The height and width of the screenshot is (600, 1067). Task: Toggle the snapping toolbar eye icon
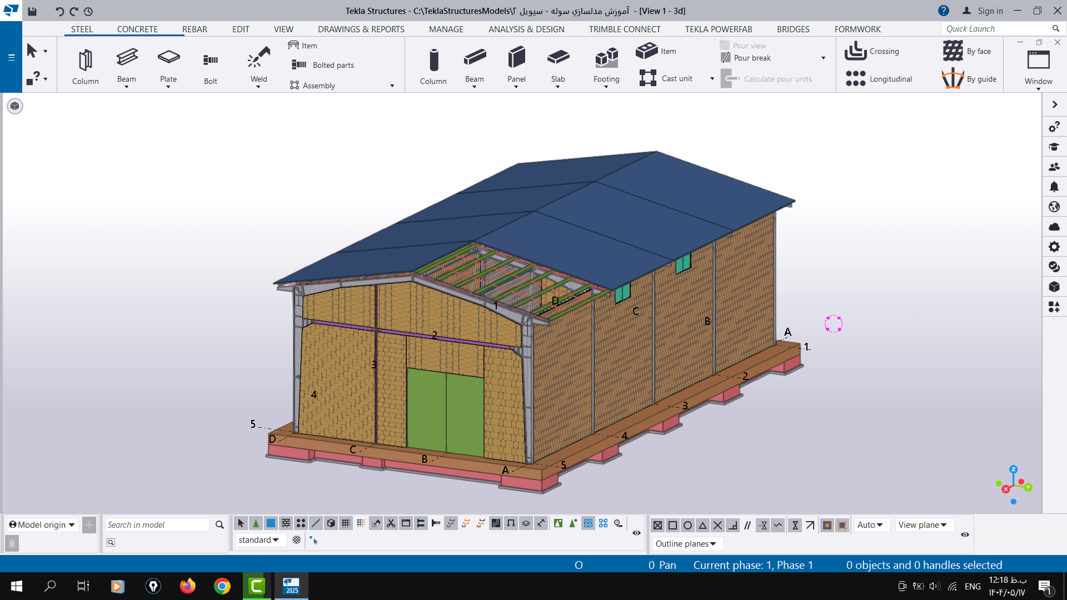pyautogui.click(x=965, y=534)
